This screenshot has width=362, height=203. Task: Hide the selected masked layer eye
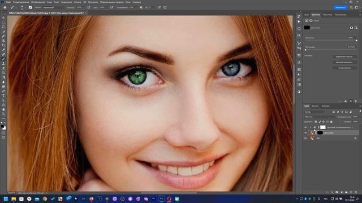(x=305, y=133)
